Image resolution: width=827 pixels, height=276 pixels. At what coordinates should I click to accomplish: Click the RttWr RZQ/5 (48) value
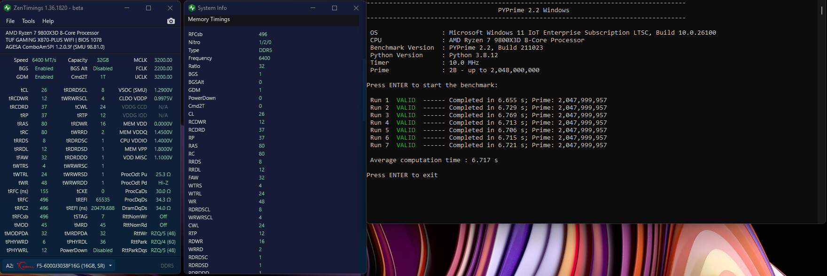(163, 233)
